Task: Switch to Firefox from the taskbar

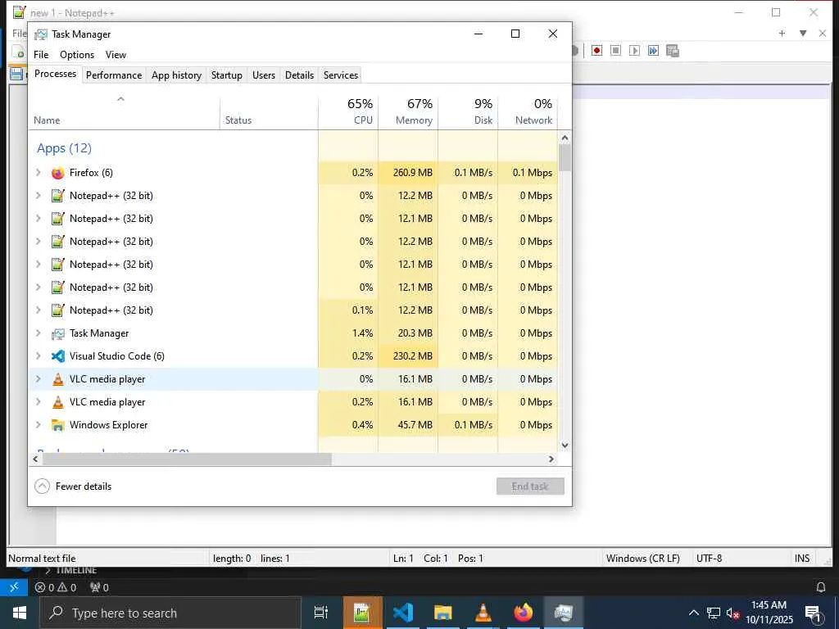Action: (x=524, y=613)
